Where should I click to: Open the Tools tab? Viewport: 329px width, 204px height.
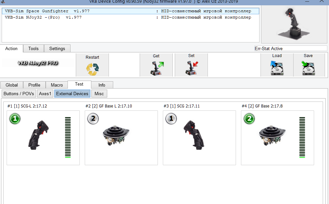click(x=33, y=48)
